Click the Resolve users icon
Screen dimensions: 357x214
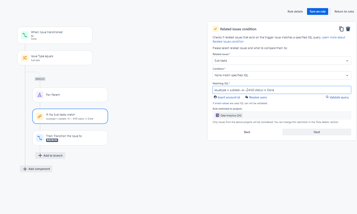tap(246, 97)
